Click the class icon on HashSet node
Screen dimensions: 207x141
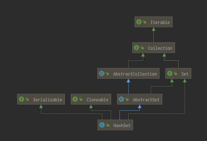(101, 125)
